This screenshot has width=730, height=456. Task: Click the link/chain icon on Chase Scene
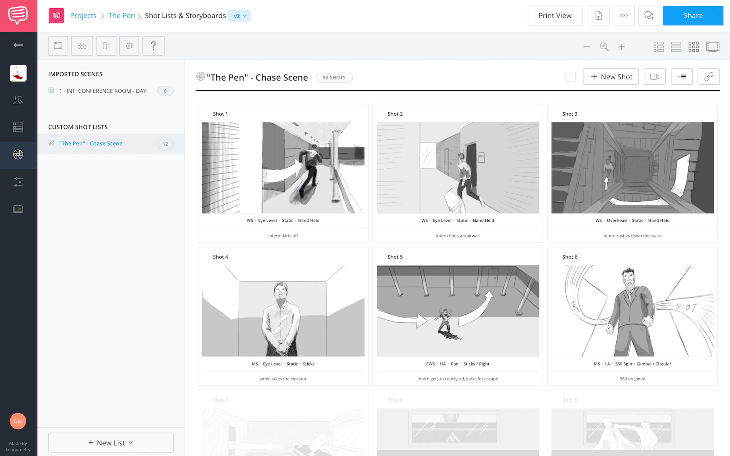click(709, 77)
